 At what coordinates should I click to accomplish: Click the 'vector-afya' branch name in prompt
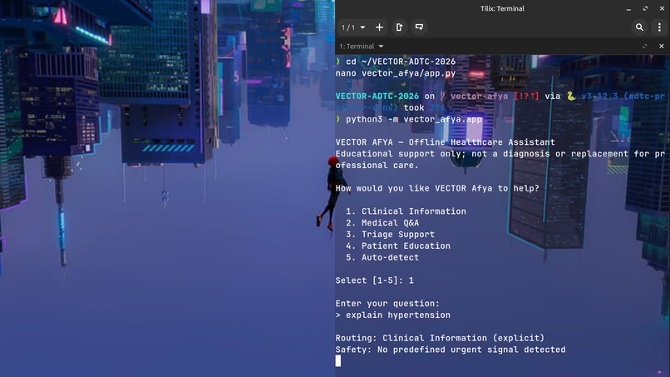pyautogui.click(x=479, y=97)
